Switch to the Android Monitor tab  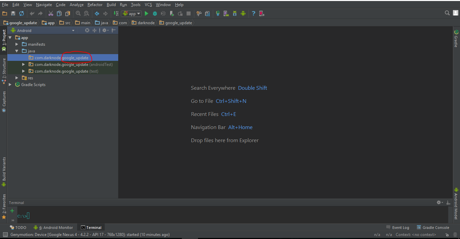click(x=54, y=228)
